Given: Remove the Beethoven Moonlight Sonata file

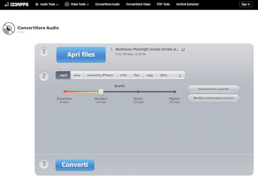Looking at the screenshot, I should tap(183, 49).
